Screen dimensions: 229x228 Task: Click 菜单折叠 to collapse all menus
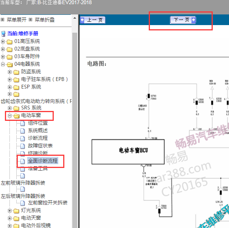[x=45, y=20]
